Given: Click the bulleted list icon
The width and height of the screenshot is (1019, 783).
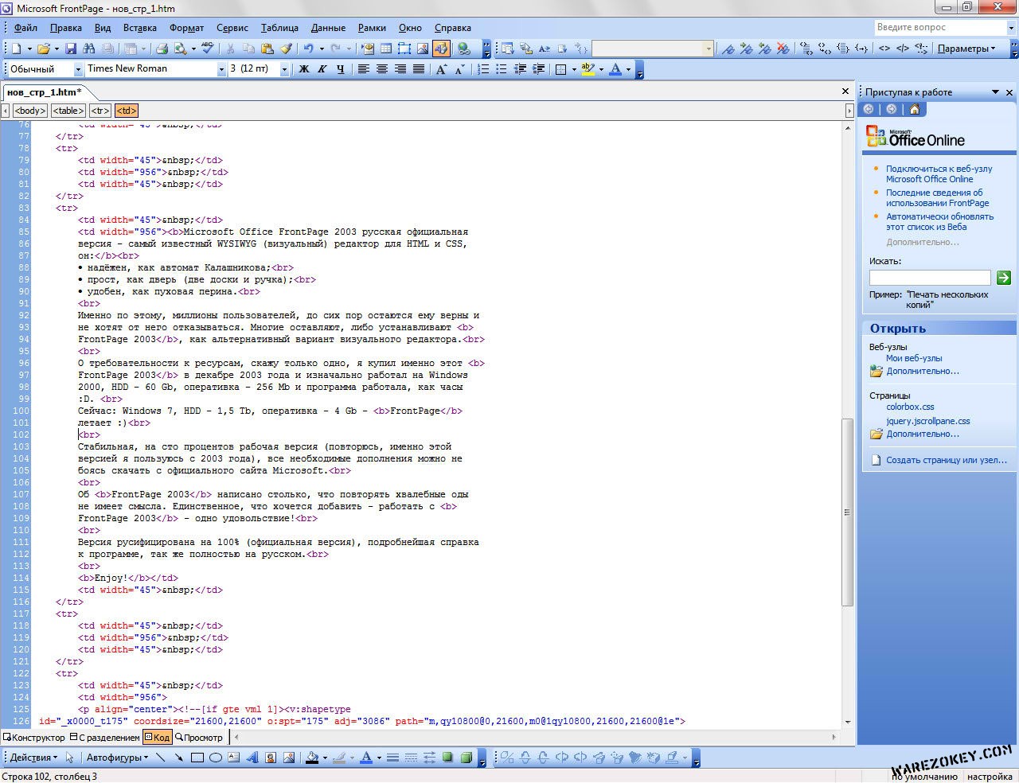Looking at the screenshot, I should click(x=502, y=69).
